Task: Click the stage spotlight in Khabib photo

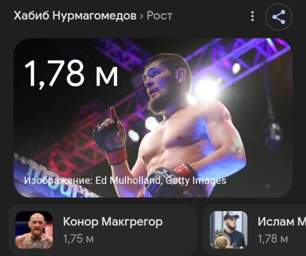Action: coord(207,89)
